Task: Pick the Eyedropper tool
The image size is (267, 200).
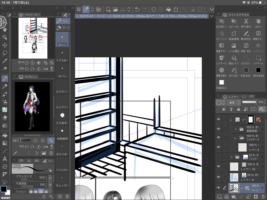Action: point(5,61)
